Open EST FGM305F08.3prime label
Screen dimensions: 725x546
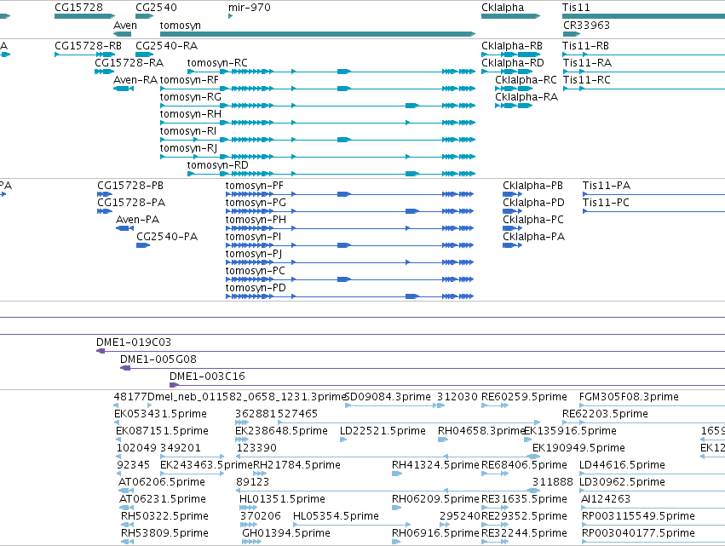click(x=629, y=397)
